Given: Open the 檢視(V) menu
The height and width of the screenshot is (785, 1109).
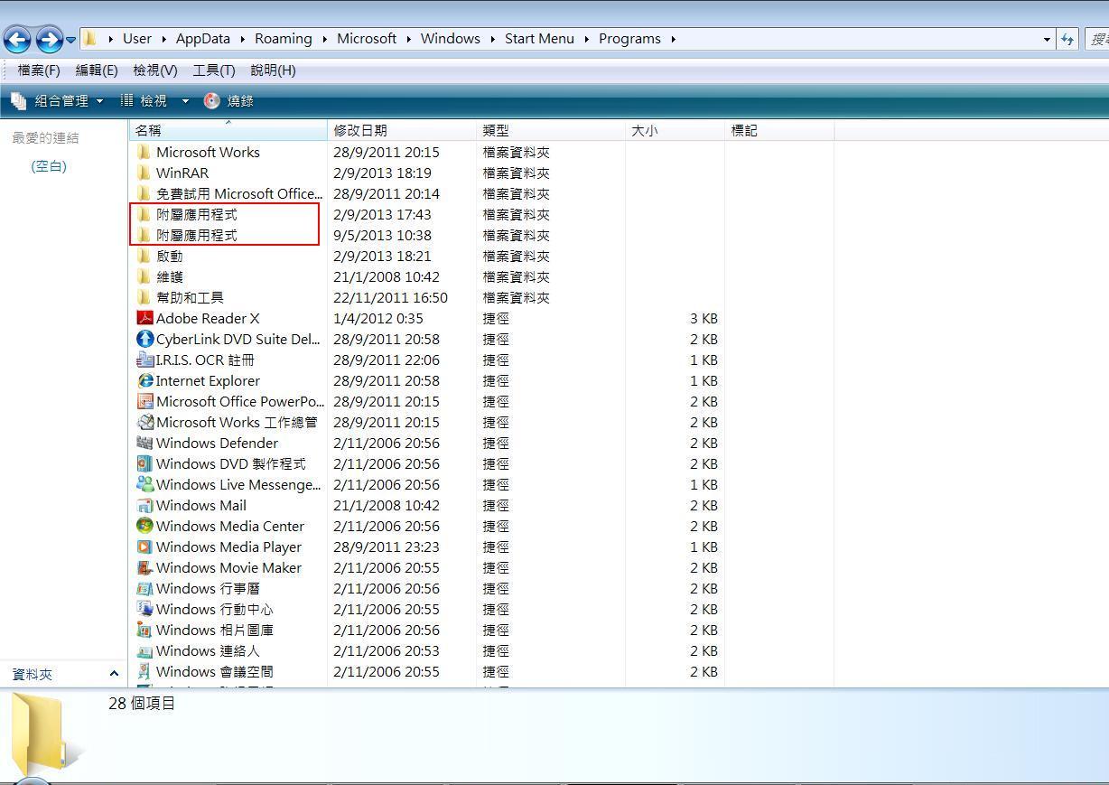Looking at the screenshot, I should pos(155,70).
